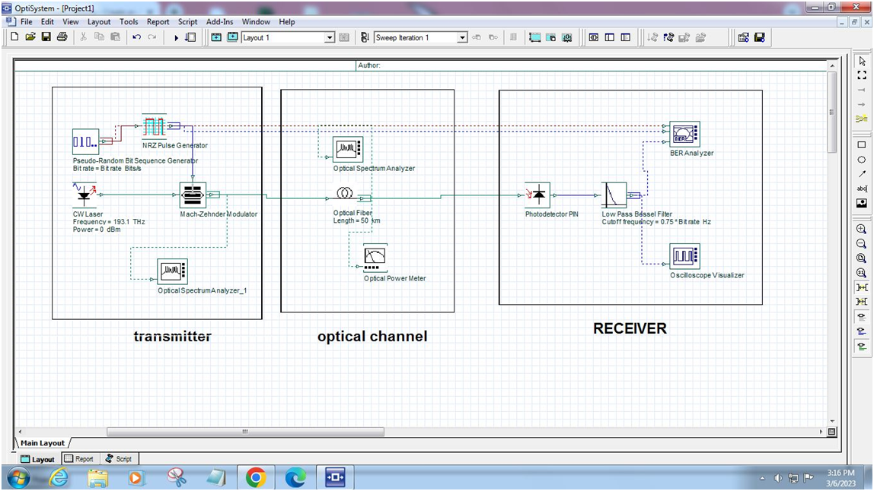The image size is (874, 491).
Task: Select the text label abc tool
Action: point(861,188)
